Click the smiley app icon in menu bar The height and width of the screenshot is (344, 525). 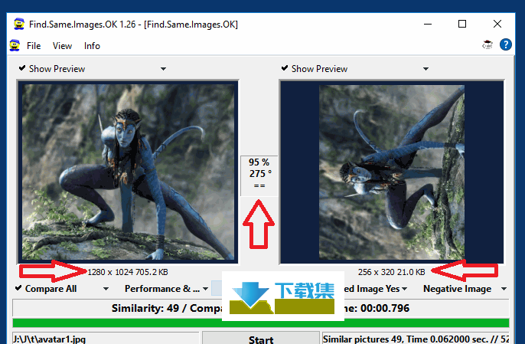coord(15,45)
